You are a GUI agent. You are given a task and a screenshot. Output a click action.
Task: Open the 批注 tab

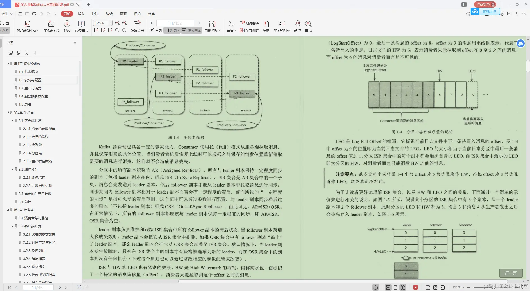pyautogui.click(x=95, y=14)
